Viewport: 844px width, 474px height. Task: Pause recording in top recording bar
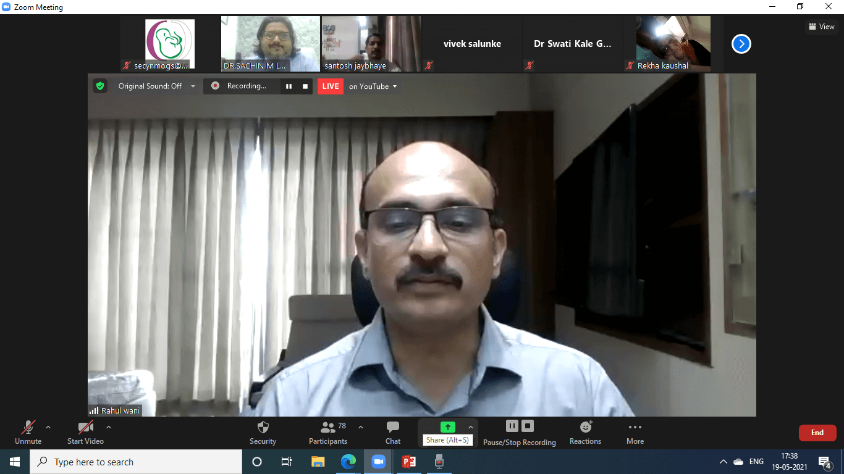click(289, 86)
